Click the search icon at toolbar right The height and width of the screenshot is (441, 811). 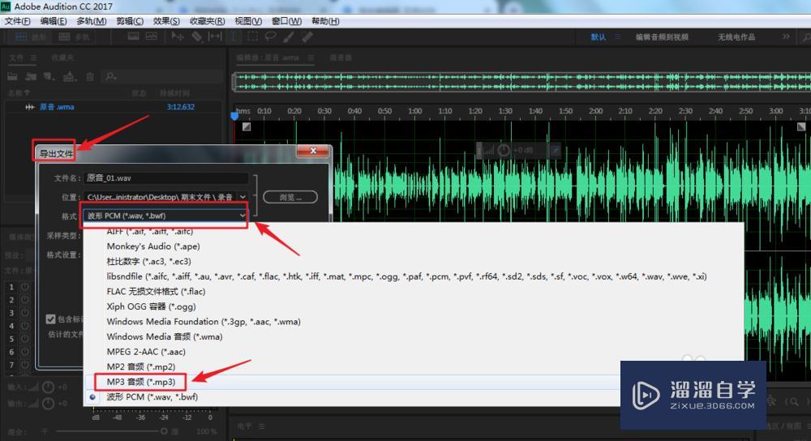(x=806, y=37)
